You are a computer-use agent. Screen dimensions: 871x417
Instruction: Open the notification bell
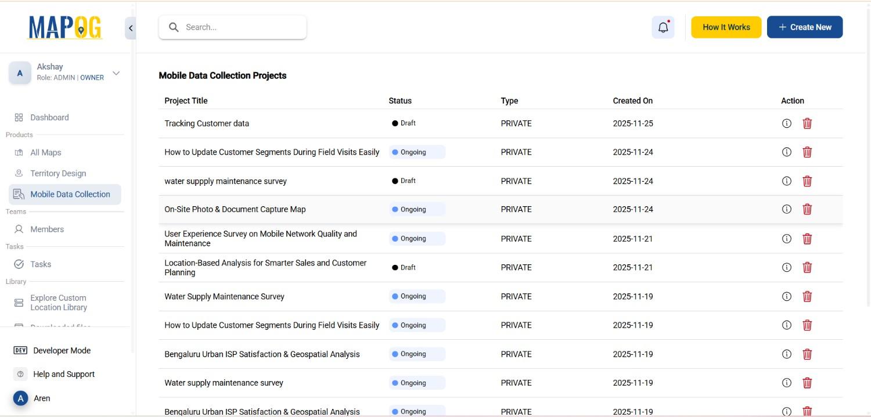click(663, 27)
